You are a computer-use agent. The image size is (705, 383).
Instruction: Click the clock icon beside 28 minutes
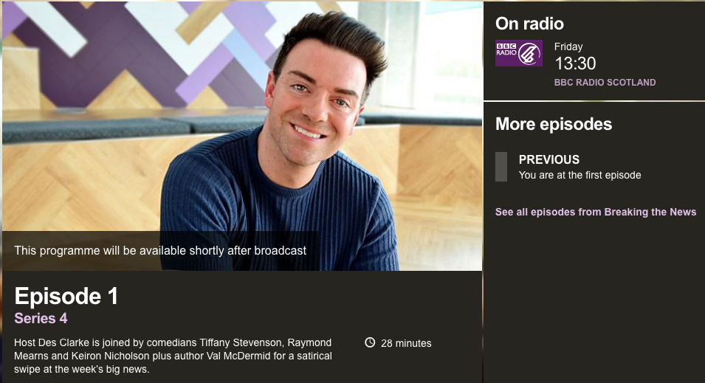click(370, 342)
